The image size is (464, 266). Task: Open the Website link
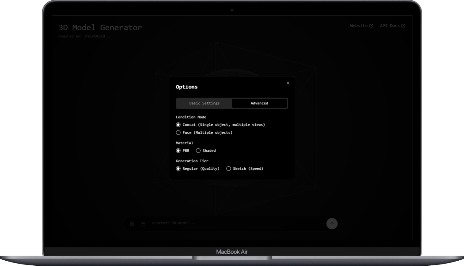click(x=359, y=26)
